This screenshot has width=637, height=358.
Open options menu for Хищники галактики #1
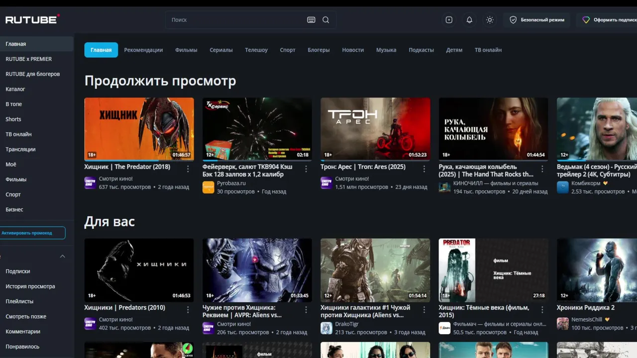pyautogui.click(x=424, y=310)
